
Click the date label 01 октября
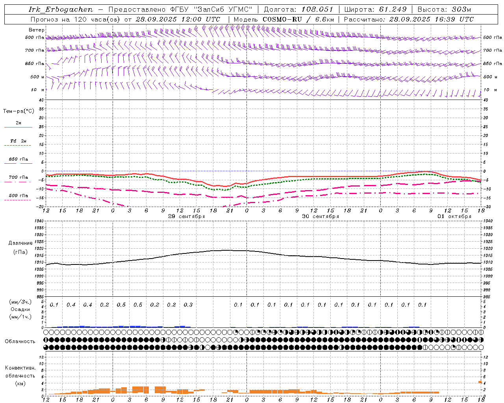pyautogui.click(x=454, y=216)
